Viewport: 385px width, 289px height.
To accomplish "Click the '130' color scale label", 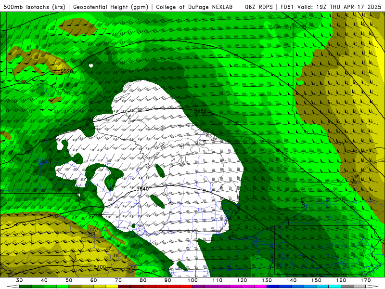I will click(x=267, y=280).
